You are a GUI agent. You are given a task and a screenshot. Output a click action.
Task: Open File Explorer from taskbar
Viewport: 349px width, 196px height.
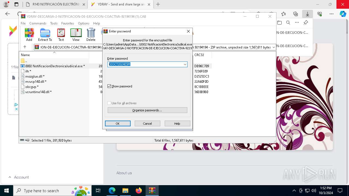pyautogui.click(x=125, y=191)
